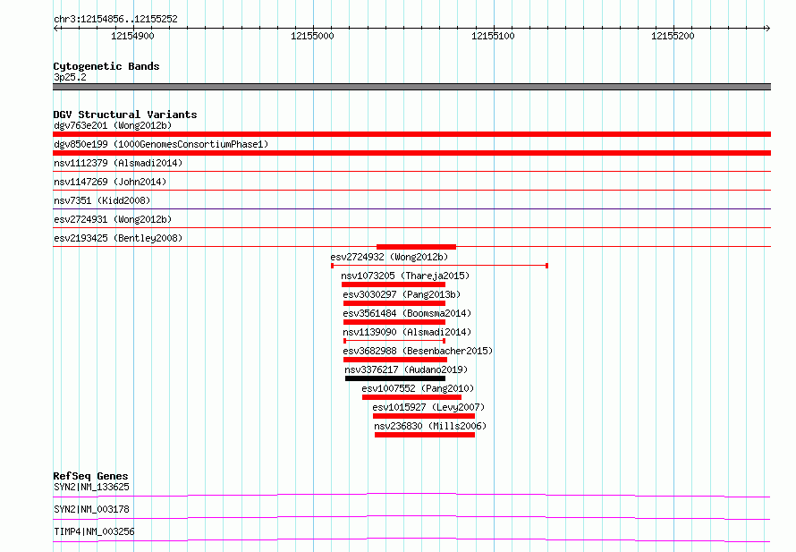Open variant nsv1073205 (Thareja2015)
The height and width of the screenshot is (552, 796).
[x=405, y=276]
